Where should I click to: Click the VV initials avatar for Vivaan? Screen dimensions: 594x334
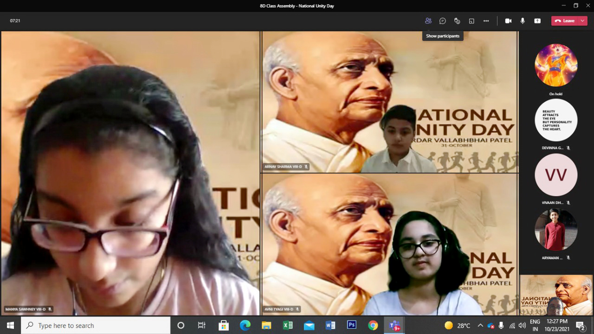tap(556, 175)
